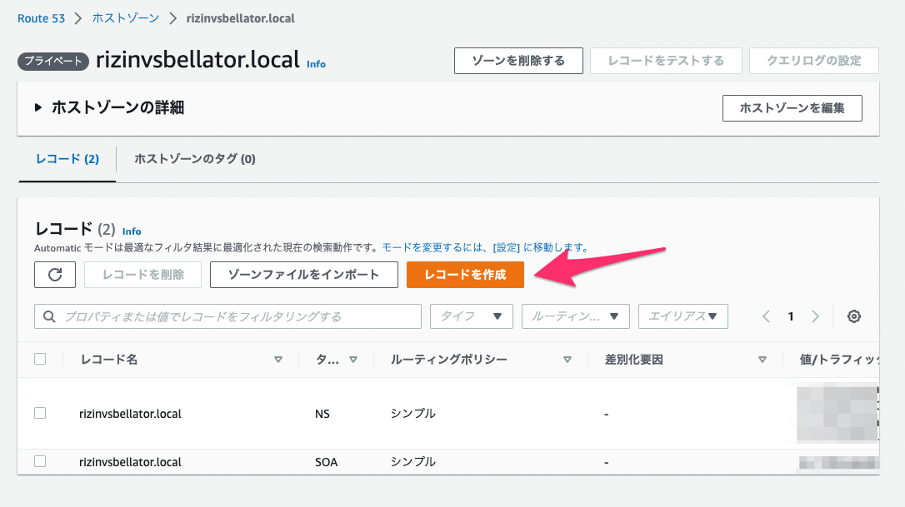Select all records with the header checkbox
905x507 pixels.
point(39,360)
